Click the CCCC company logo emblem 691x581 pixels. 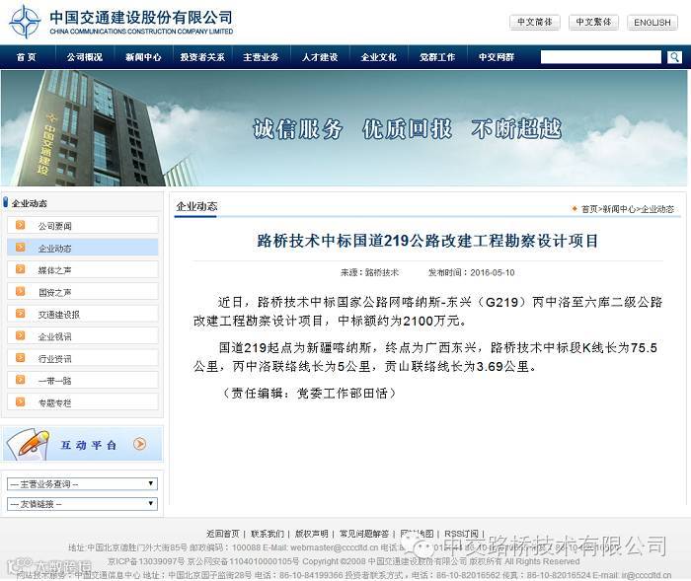click(25, 21)
